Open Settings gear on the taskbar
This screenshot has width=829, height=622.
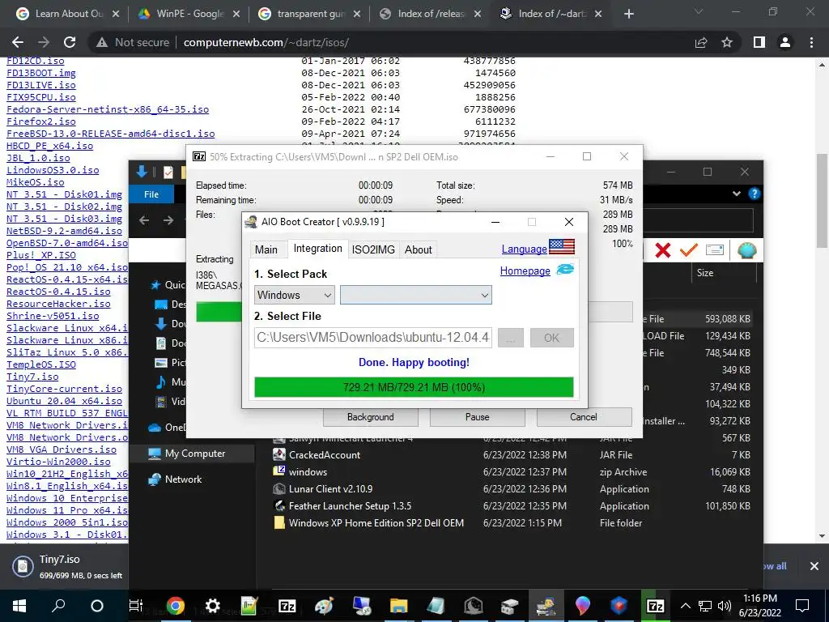213,606
